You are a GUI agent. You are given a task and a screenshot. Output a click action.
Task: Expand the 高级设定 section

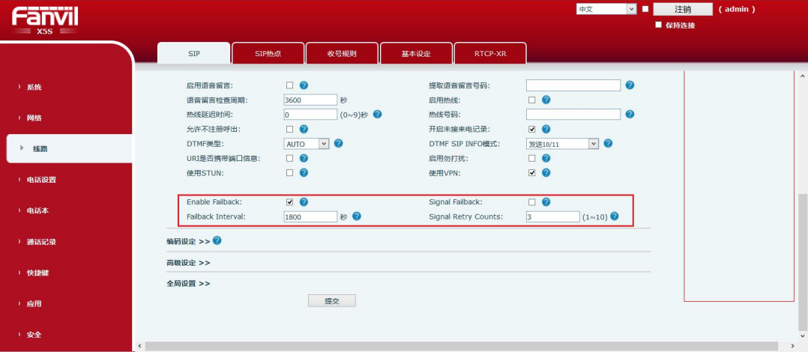click(188, 263)
